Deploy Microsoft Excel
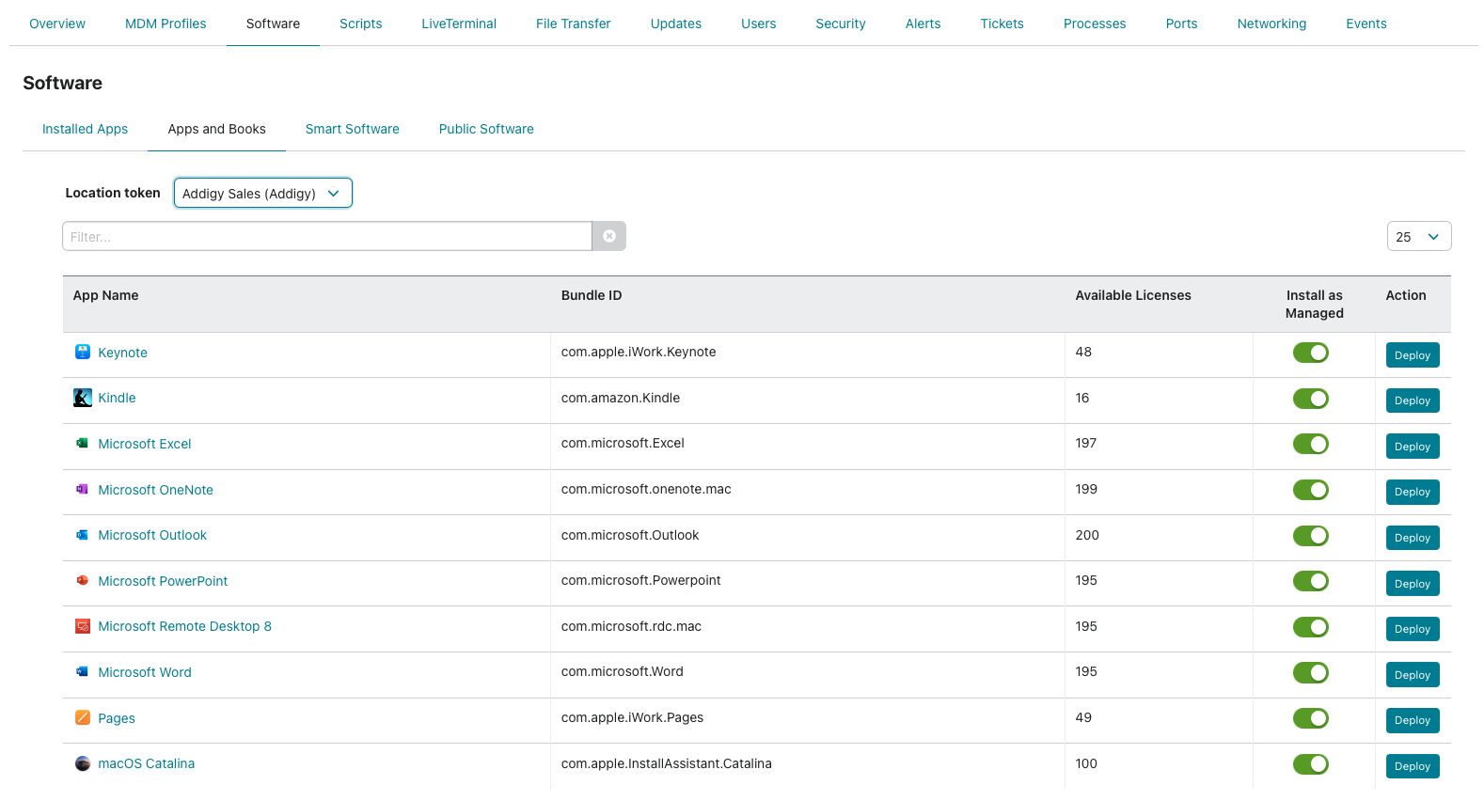 point(1413,447)
